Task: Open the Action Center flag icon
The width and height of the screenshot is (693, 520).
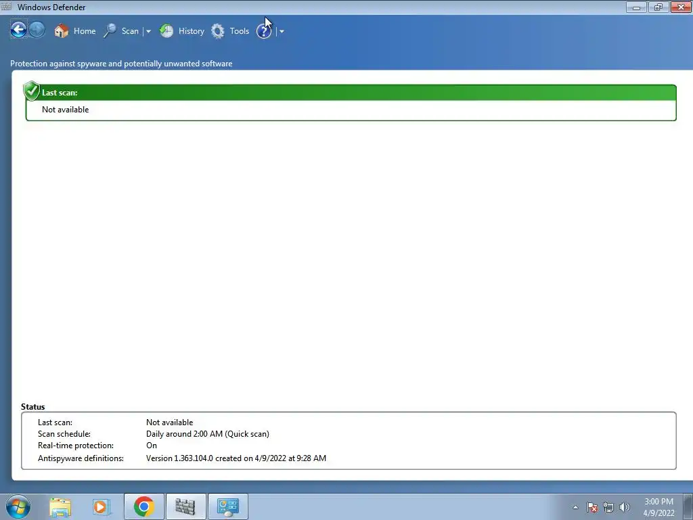Action: [592, 507]
